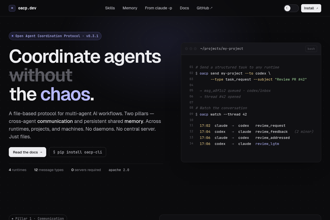Click the "# Watch the conversation" comment
This screenshot has height=220, width=330.
click(x=221, y=108)
